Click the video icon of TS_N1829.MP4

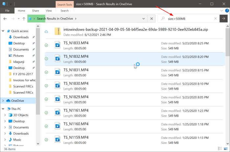(57, 99)
